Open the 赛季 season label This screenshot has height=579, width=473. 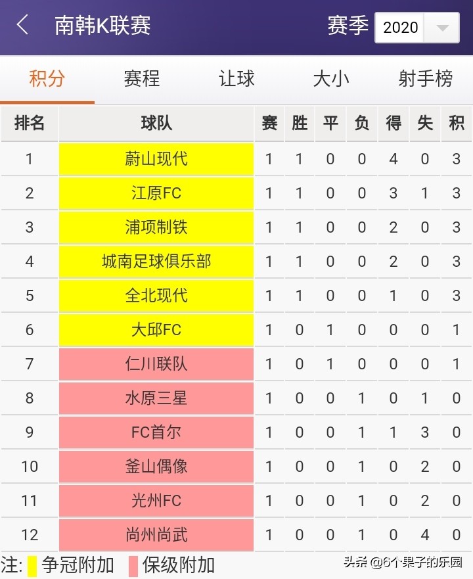tap(346, 28)
